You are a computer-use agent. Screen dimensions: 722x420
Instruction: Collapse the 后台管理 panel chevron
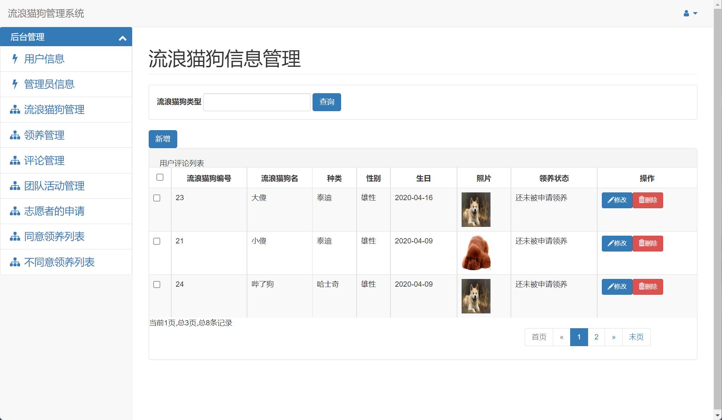pos(123,38)
